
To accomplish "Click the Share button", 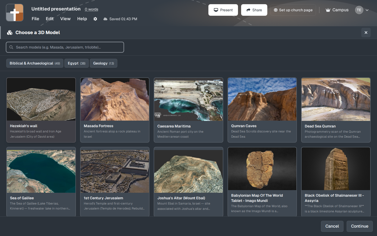I will click(254, 10).
